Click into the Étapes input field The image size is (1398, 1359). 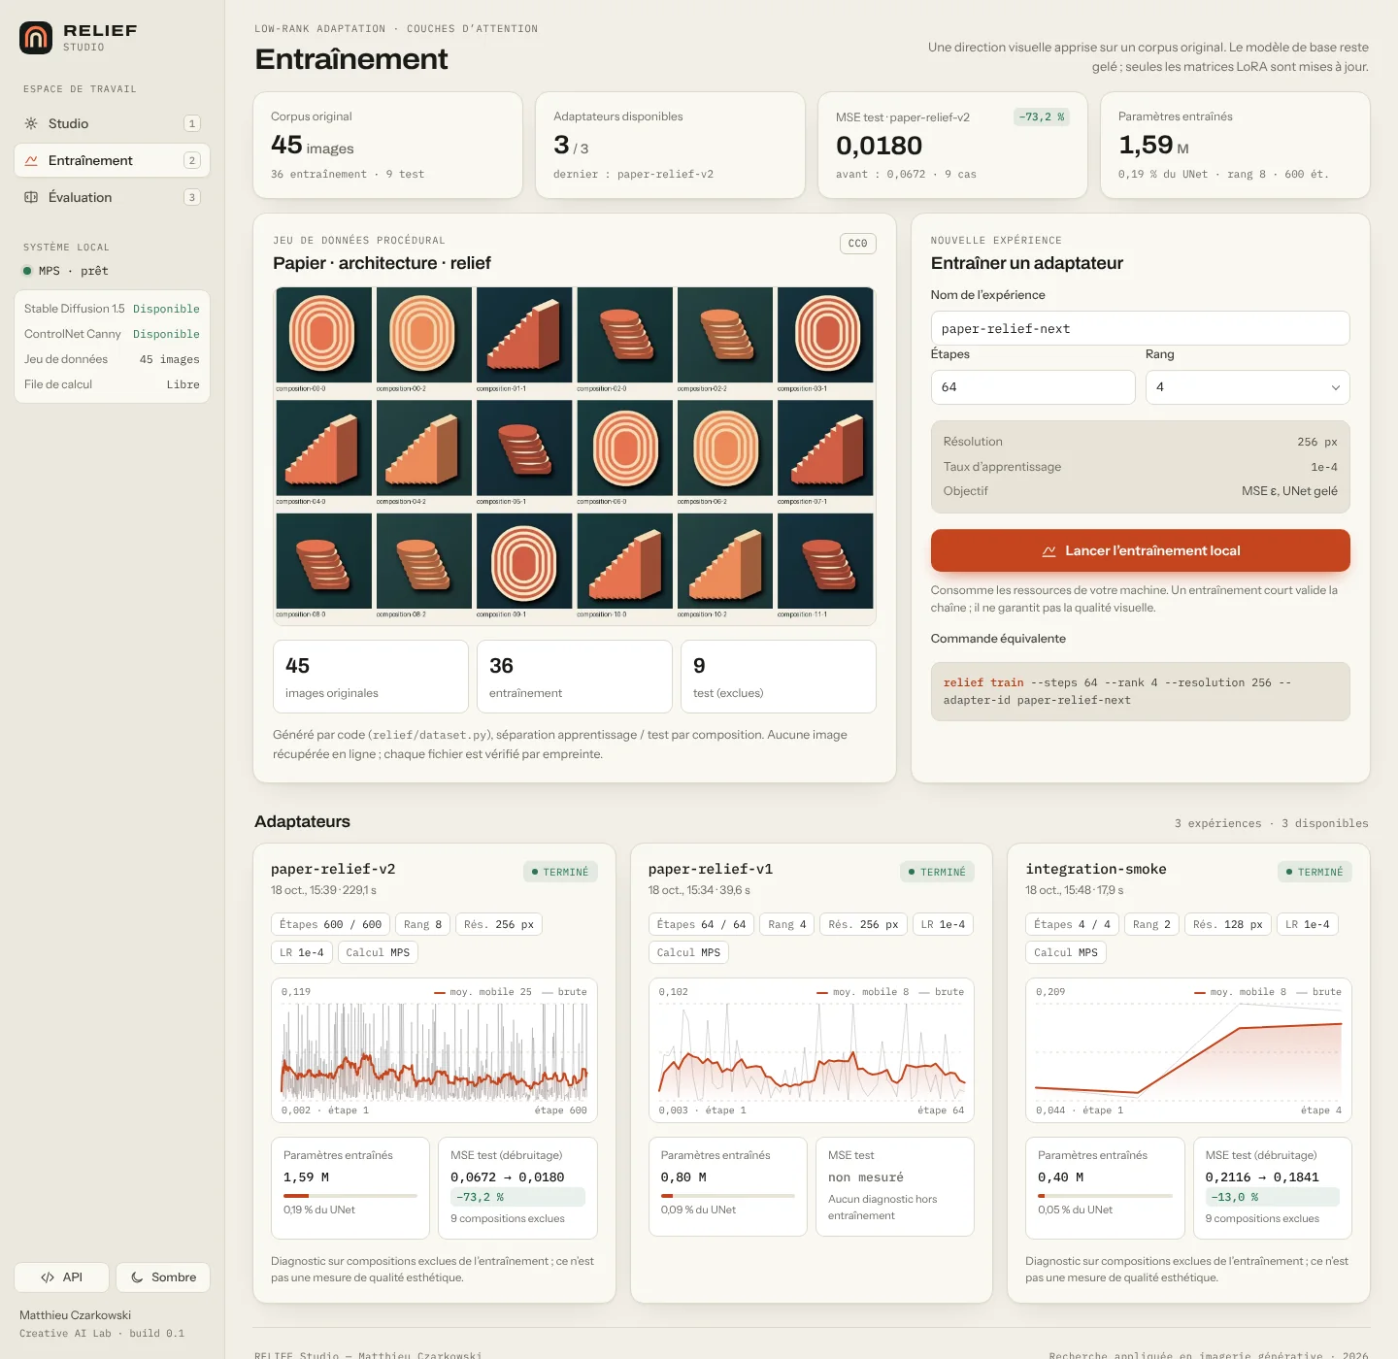(1033, 387)
